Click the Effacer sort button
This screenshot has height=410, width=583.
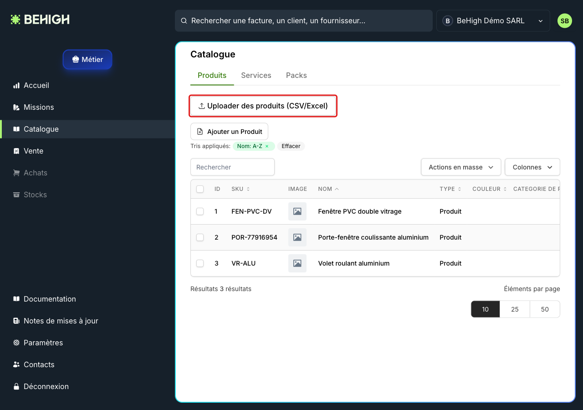[291, 146]
